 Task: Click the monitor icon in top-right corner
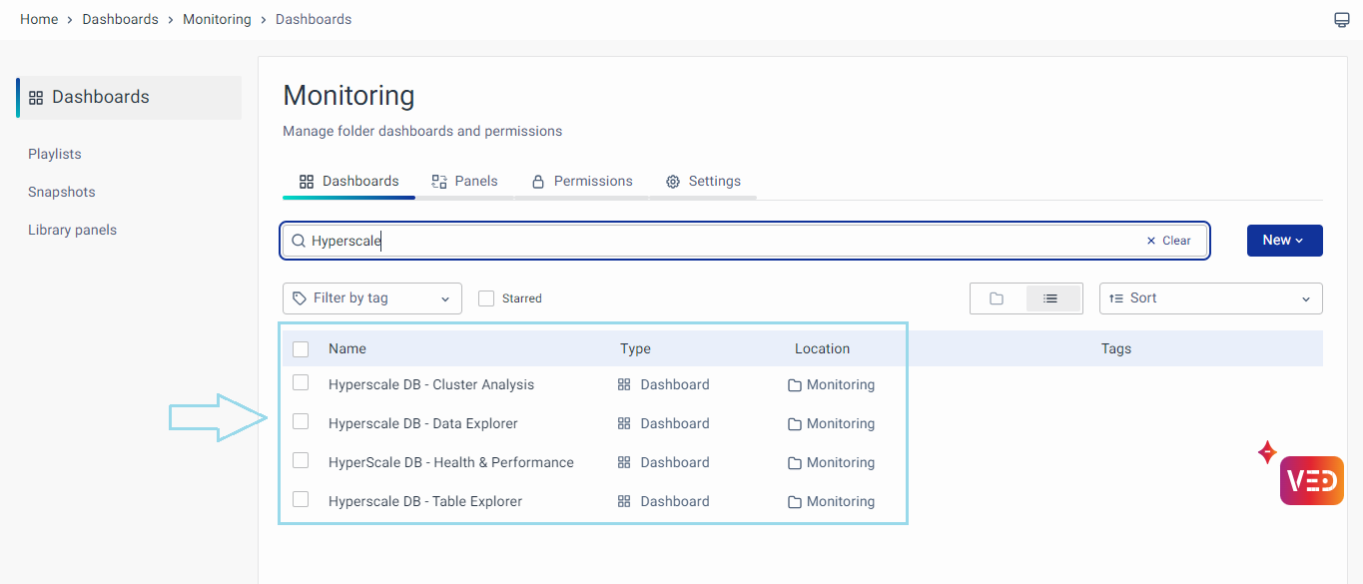pyautogui.click(x=1342, y=20)
